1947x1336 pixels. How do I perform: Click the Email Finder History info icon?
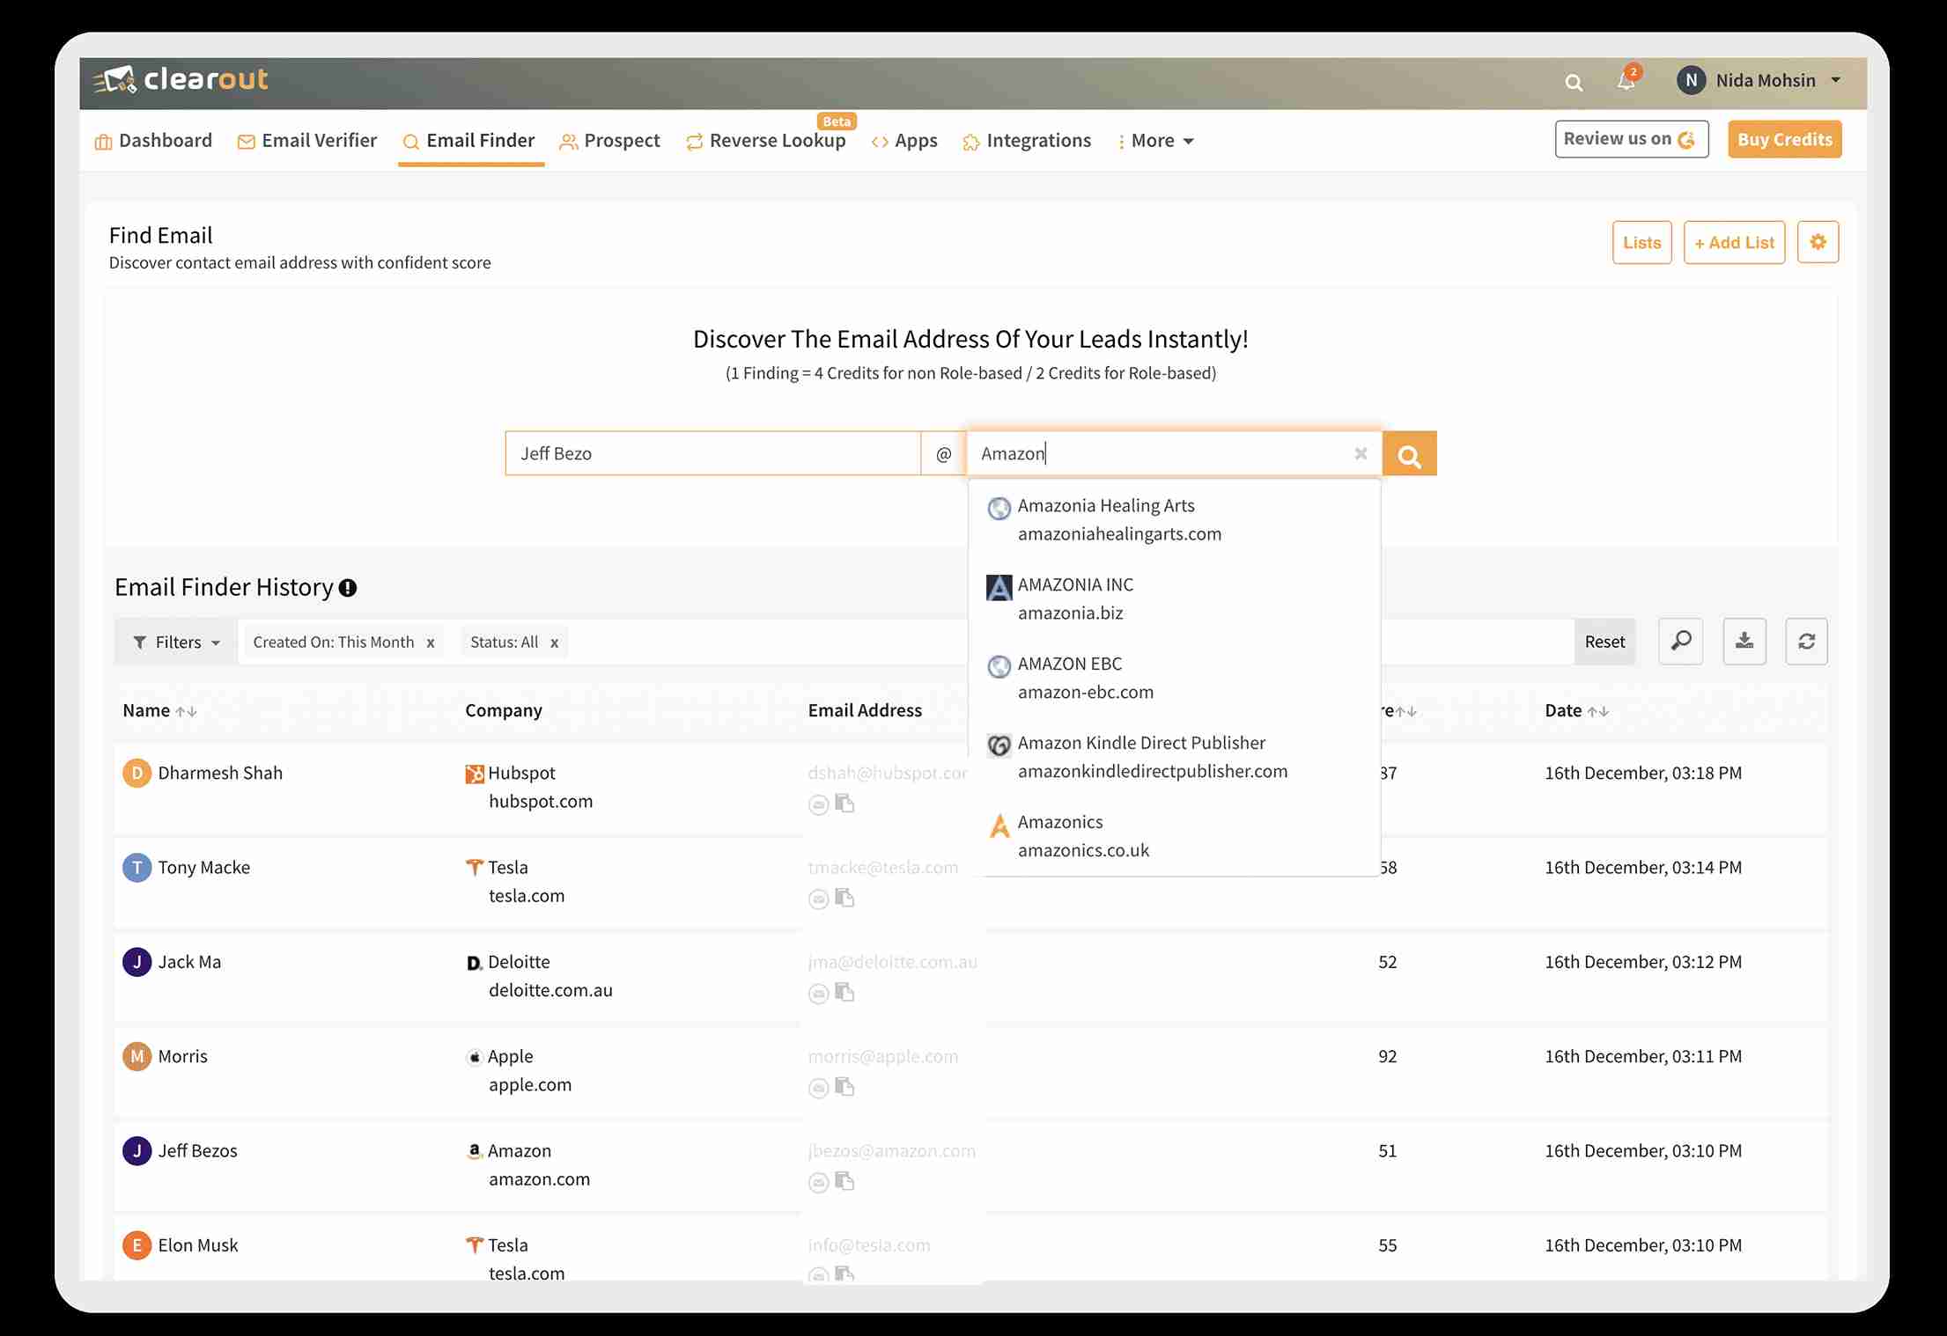pos(348,588)
